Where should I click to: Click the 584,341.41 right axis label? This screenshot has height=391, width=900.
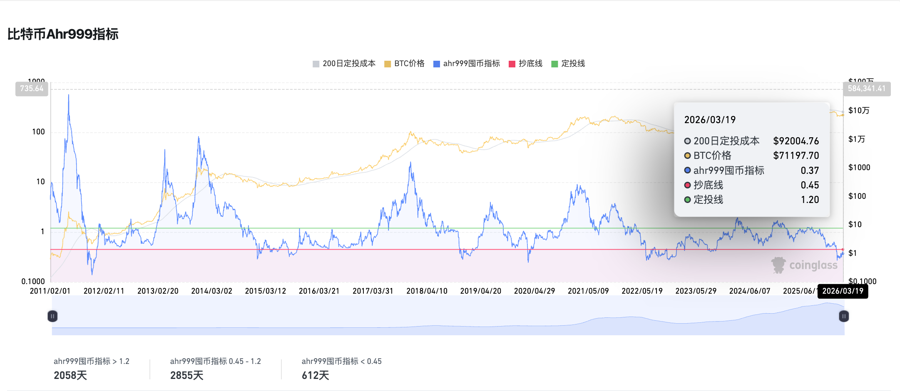coord(867,88)
